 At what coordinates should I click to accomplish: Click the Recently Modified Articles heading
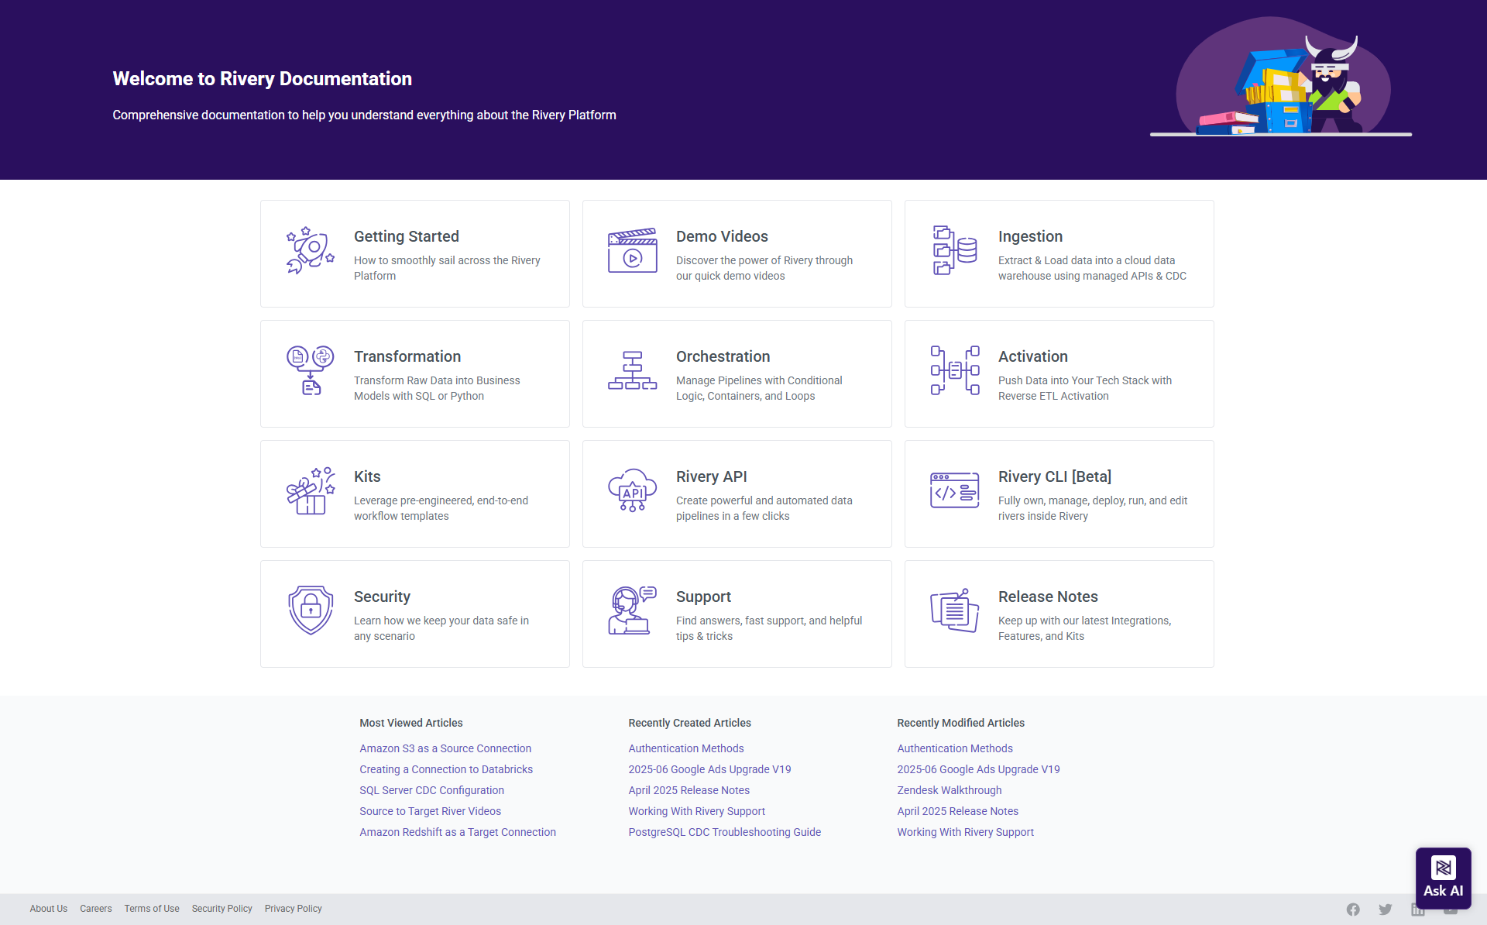[960, 723]
